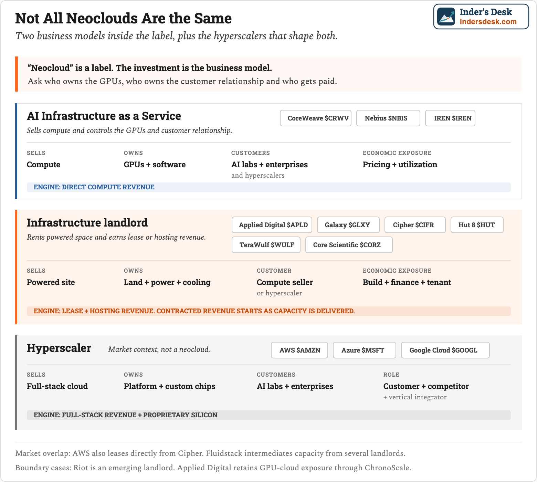The height and width of the screenshot is (482, 537).
Task: Open the indersdesk.com link
Action: (488, 22)
